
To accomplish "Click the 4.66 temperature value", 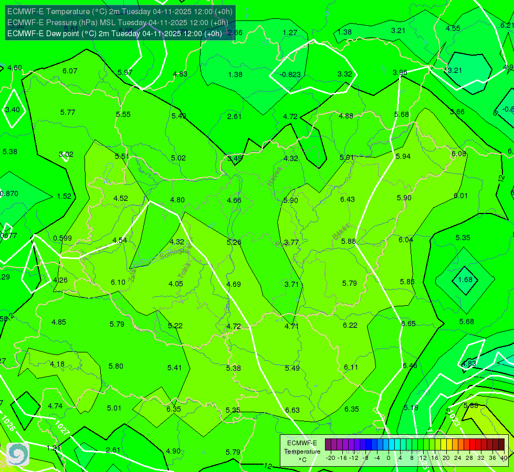I will pos(234,200).
